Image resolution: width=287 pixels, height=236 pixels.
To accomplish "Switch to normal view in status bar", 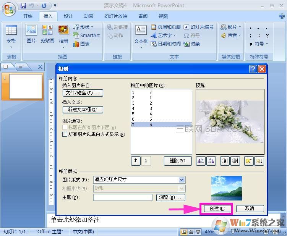I will pos(184,232).
